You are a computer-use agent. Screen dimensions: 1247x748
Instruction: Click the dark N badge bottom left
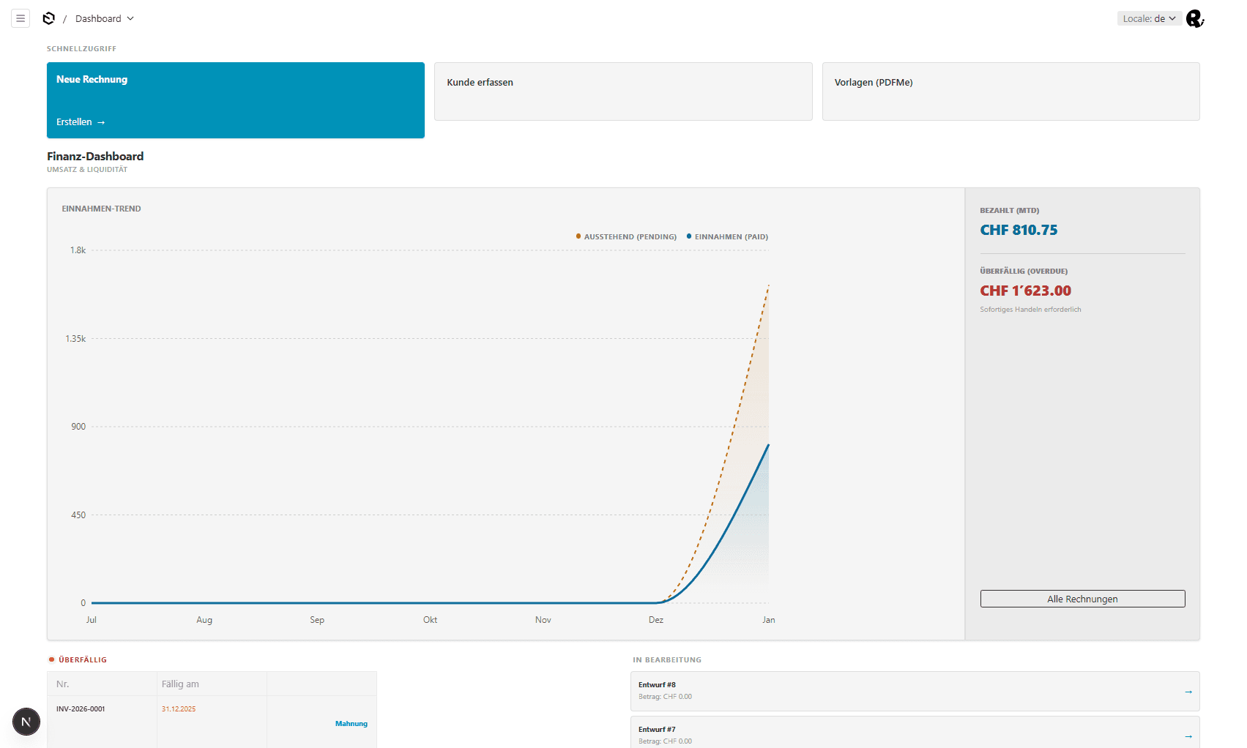pos(26,722)
